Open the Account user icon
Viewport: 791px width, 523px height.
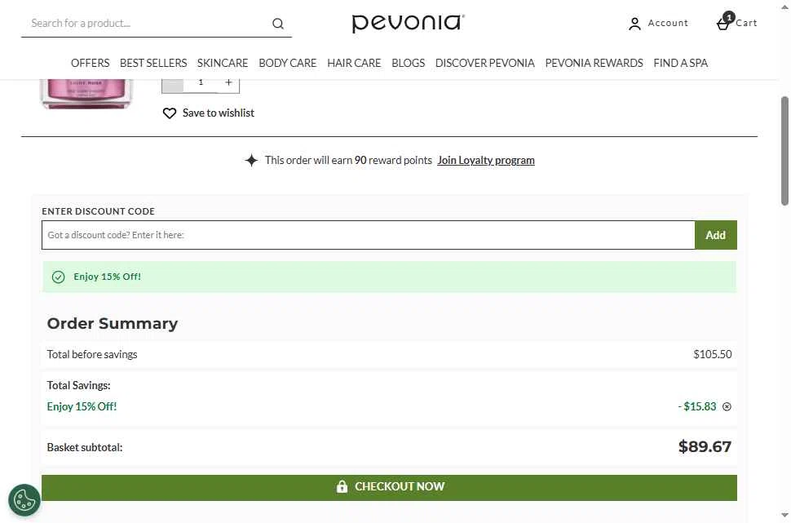click(x=634, y=24)
